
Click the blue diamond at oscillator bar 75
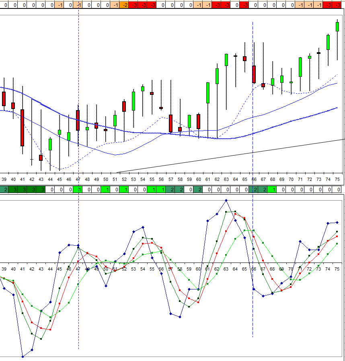[x=337, y=223]
